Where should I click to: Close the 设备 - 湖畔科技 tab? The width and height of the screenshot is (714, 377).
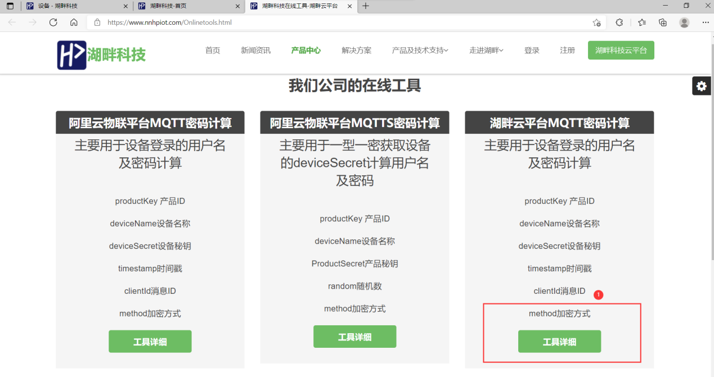tap(125, 6)
